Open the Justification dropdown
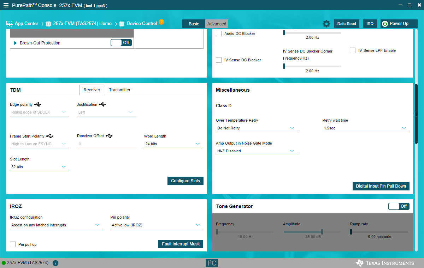 tap(106, 112)
